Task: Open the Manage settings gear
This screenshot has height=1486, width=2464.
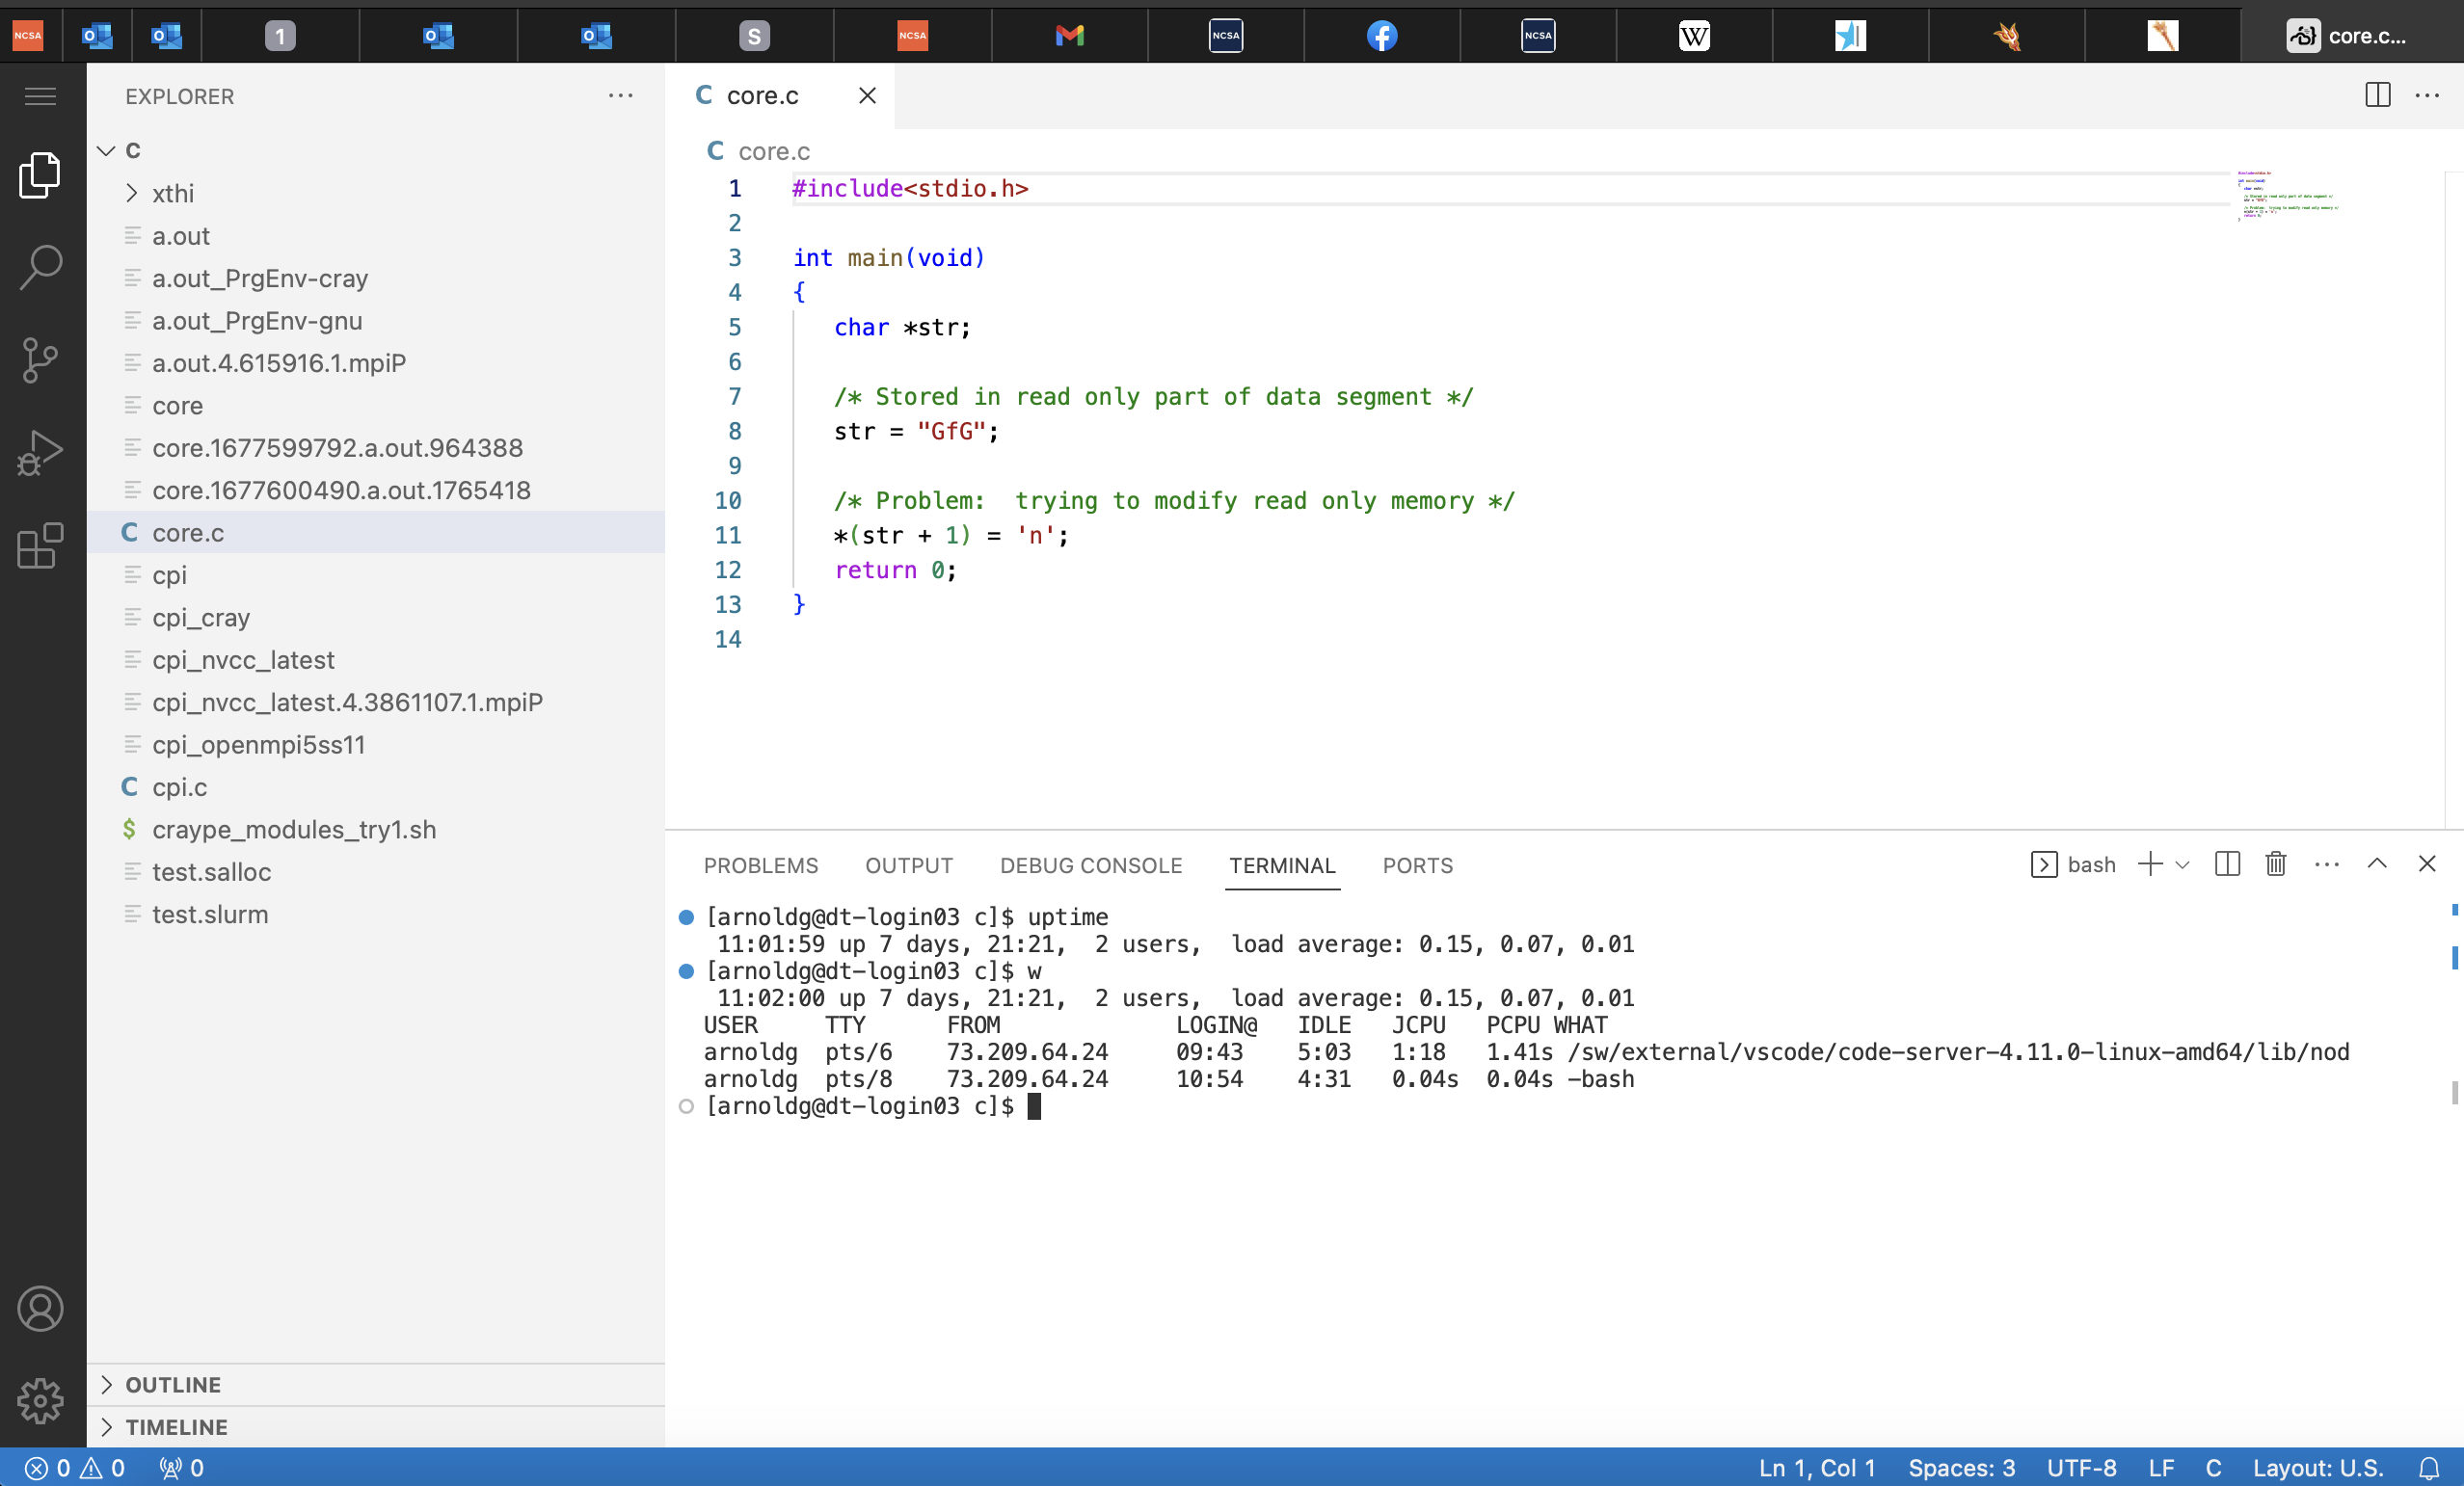Action: [40, 1400]
